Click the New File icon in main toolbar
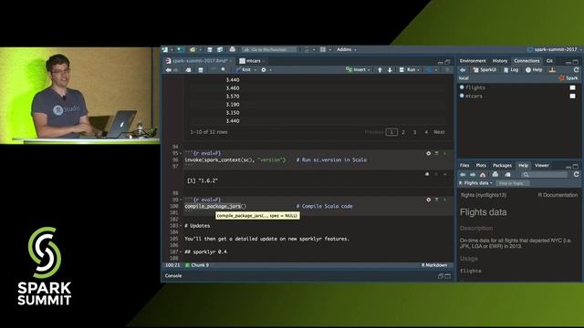Viewport: 584px width, 328px height. point(165,49)
